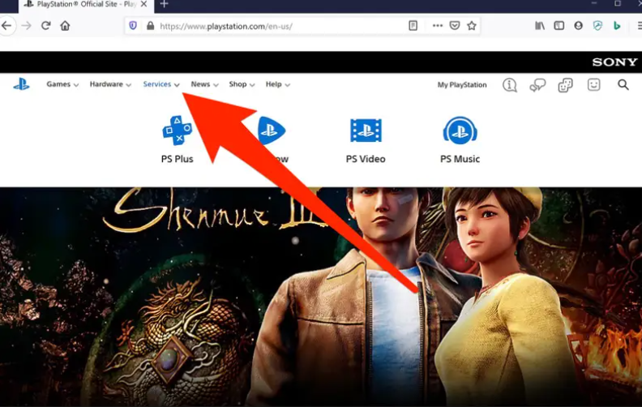Screen dimensions: 642x407
Task: Open the profile smiley face icon
Action: [593, 85]
